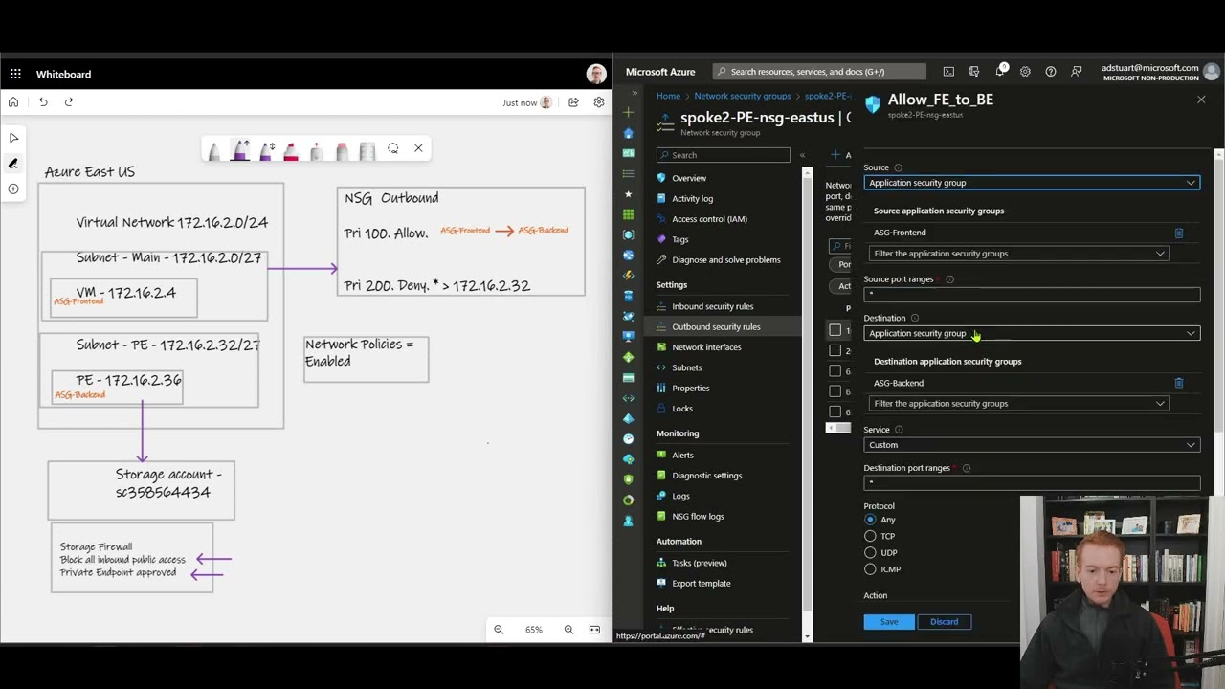Image resolution: width=1225 pixels, height=689 pixels.
Task: Open the Destination type dropdown
Action: [x=1032, y=333]
